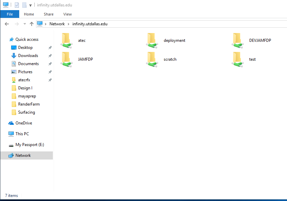Viewport: 287px width, 201px height.
Task: Click the atecrfx network folder icon
Action: point(14,80)
